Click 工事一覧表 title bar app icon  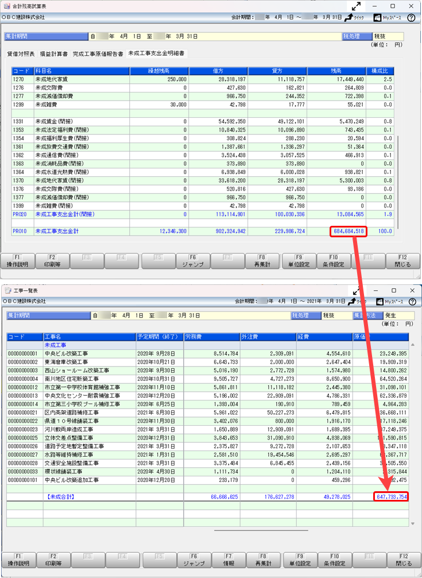click(8, 291)
